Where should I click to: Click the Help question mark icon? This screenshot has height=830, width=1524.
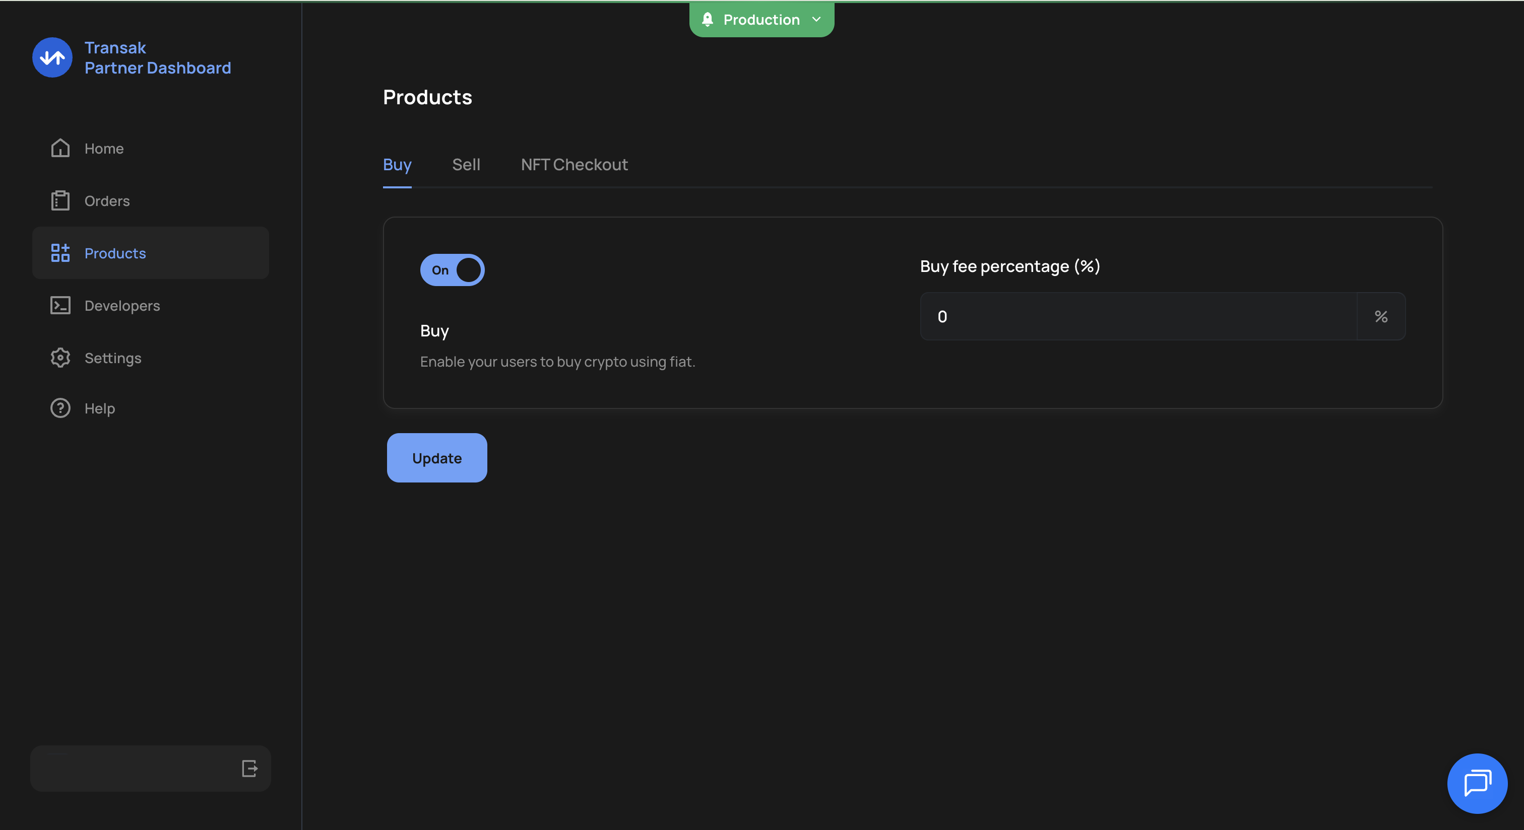coord(60,408)
